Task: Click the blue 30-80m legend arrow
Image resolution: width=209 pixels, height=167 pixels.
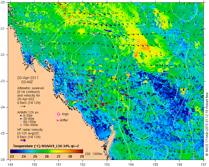Action: point(21,119)
